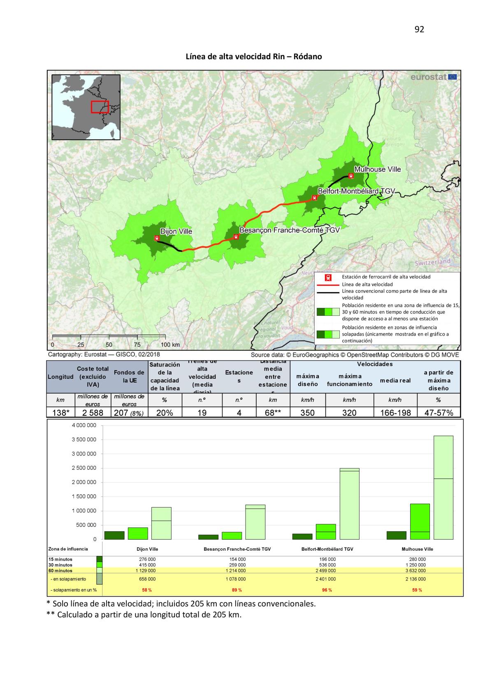Click the Dijon Ville station icon on map
Screen dimensions: 485x686
coord(157,238)
